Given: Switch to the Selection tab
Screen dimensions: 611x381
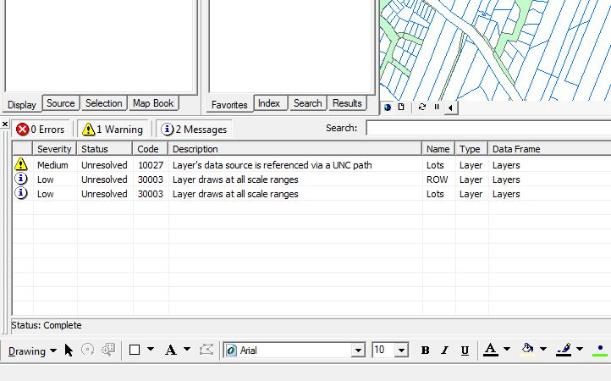Looking at the screenshot, I should [x=103, y=103].
